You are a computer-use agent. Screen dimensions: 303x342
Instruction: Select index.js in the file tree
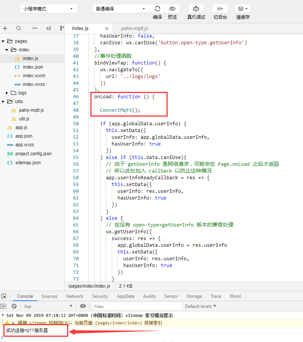tap(32, 58)
